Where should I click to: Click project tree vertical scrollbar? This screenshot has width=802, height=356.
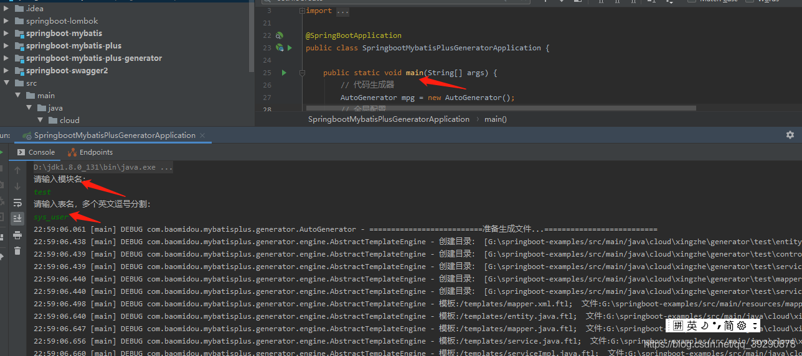point(251,35)
